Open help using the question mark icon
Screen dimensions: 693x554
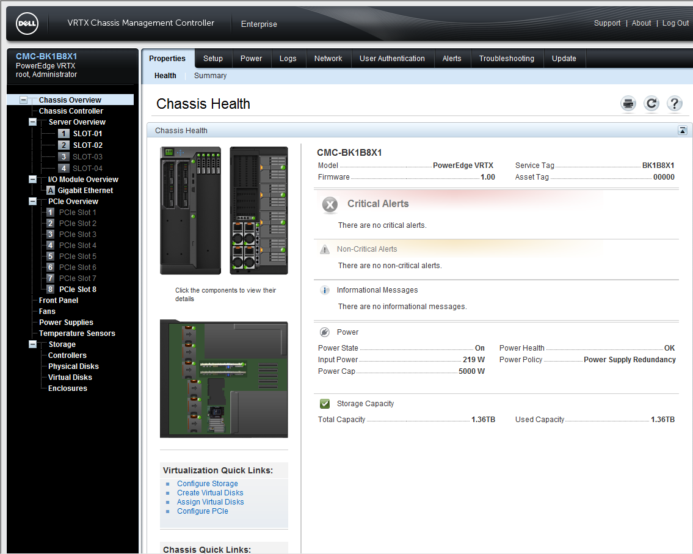pos(674,104)
